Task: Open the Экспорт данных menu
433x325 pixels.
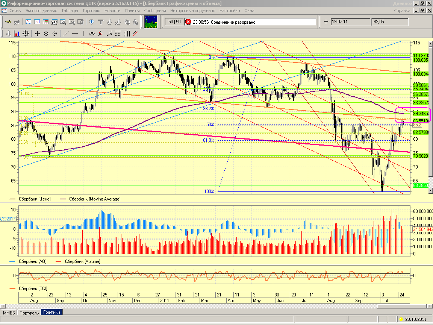Action: (41, 11)
